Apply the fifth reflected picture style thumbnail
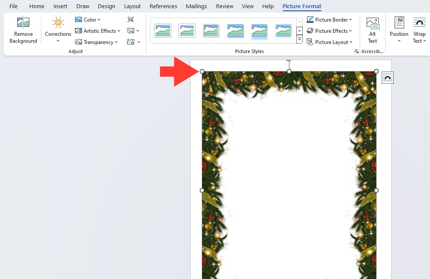Image resolution: width=430 pixels, height=279 pixels. click(x=260, y=31)
